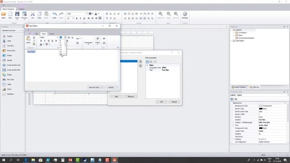The height and width of the screenshot is (163, 290).
Task: Click Cancel in Text Editor
Action: [x=111, y=87]
